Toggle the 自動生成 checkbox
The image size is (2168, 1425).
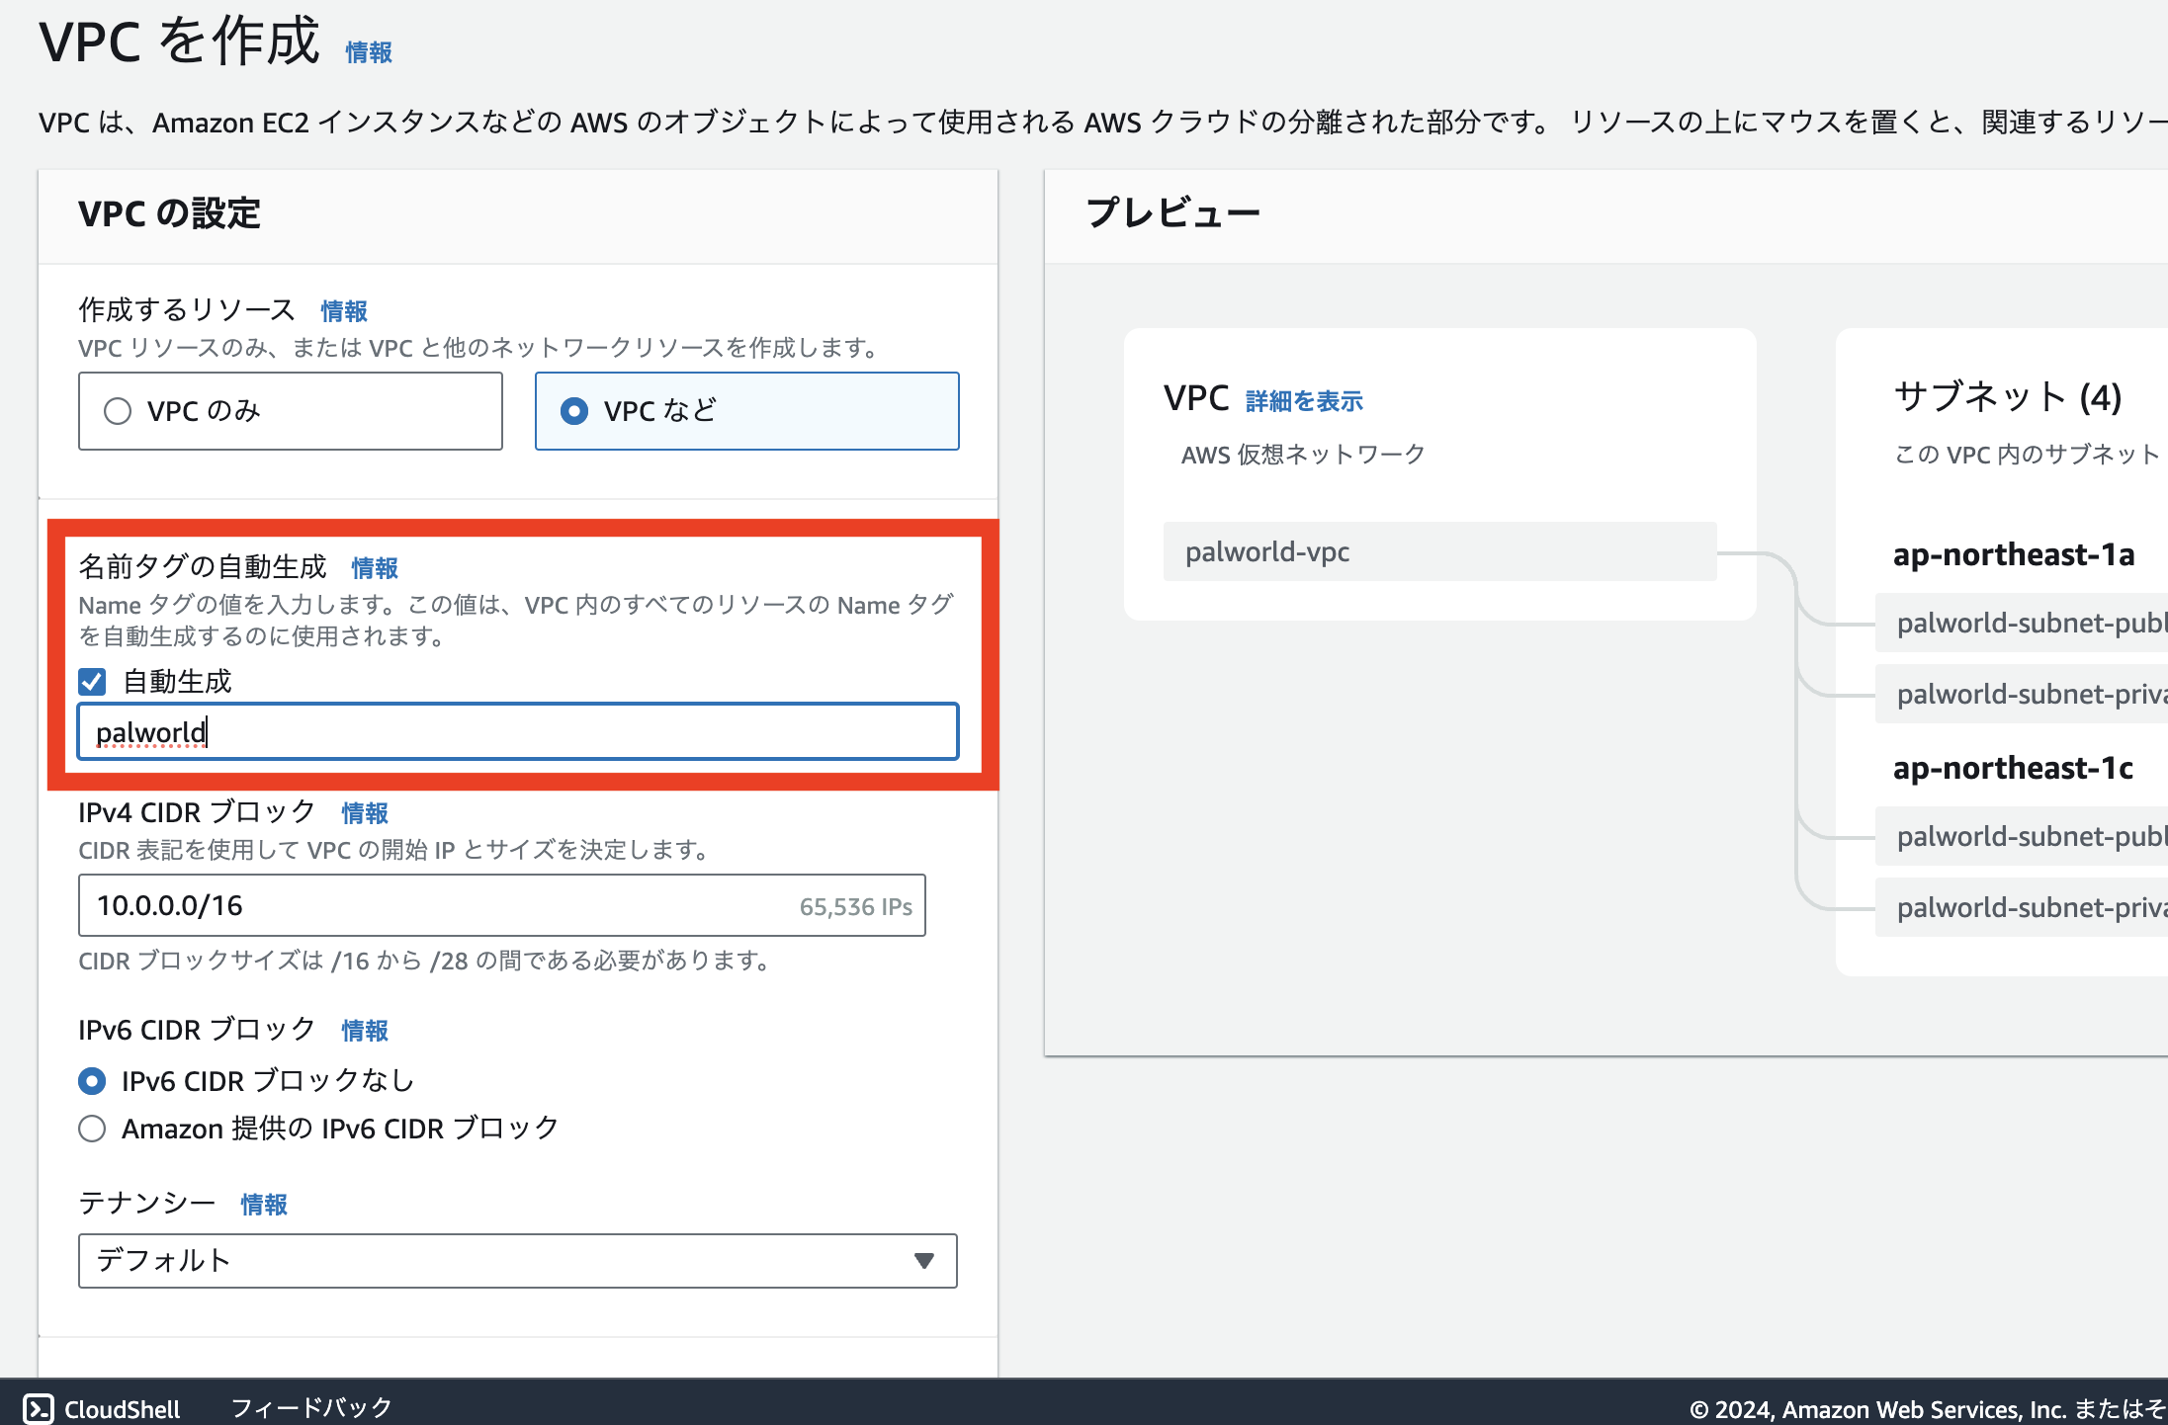pos(92,682)
